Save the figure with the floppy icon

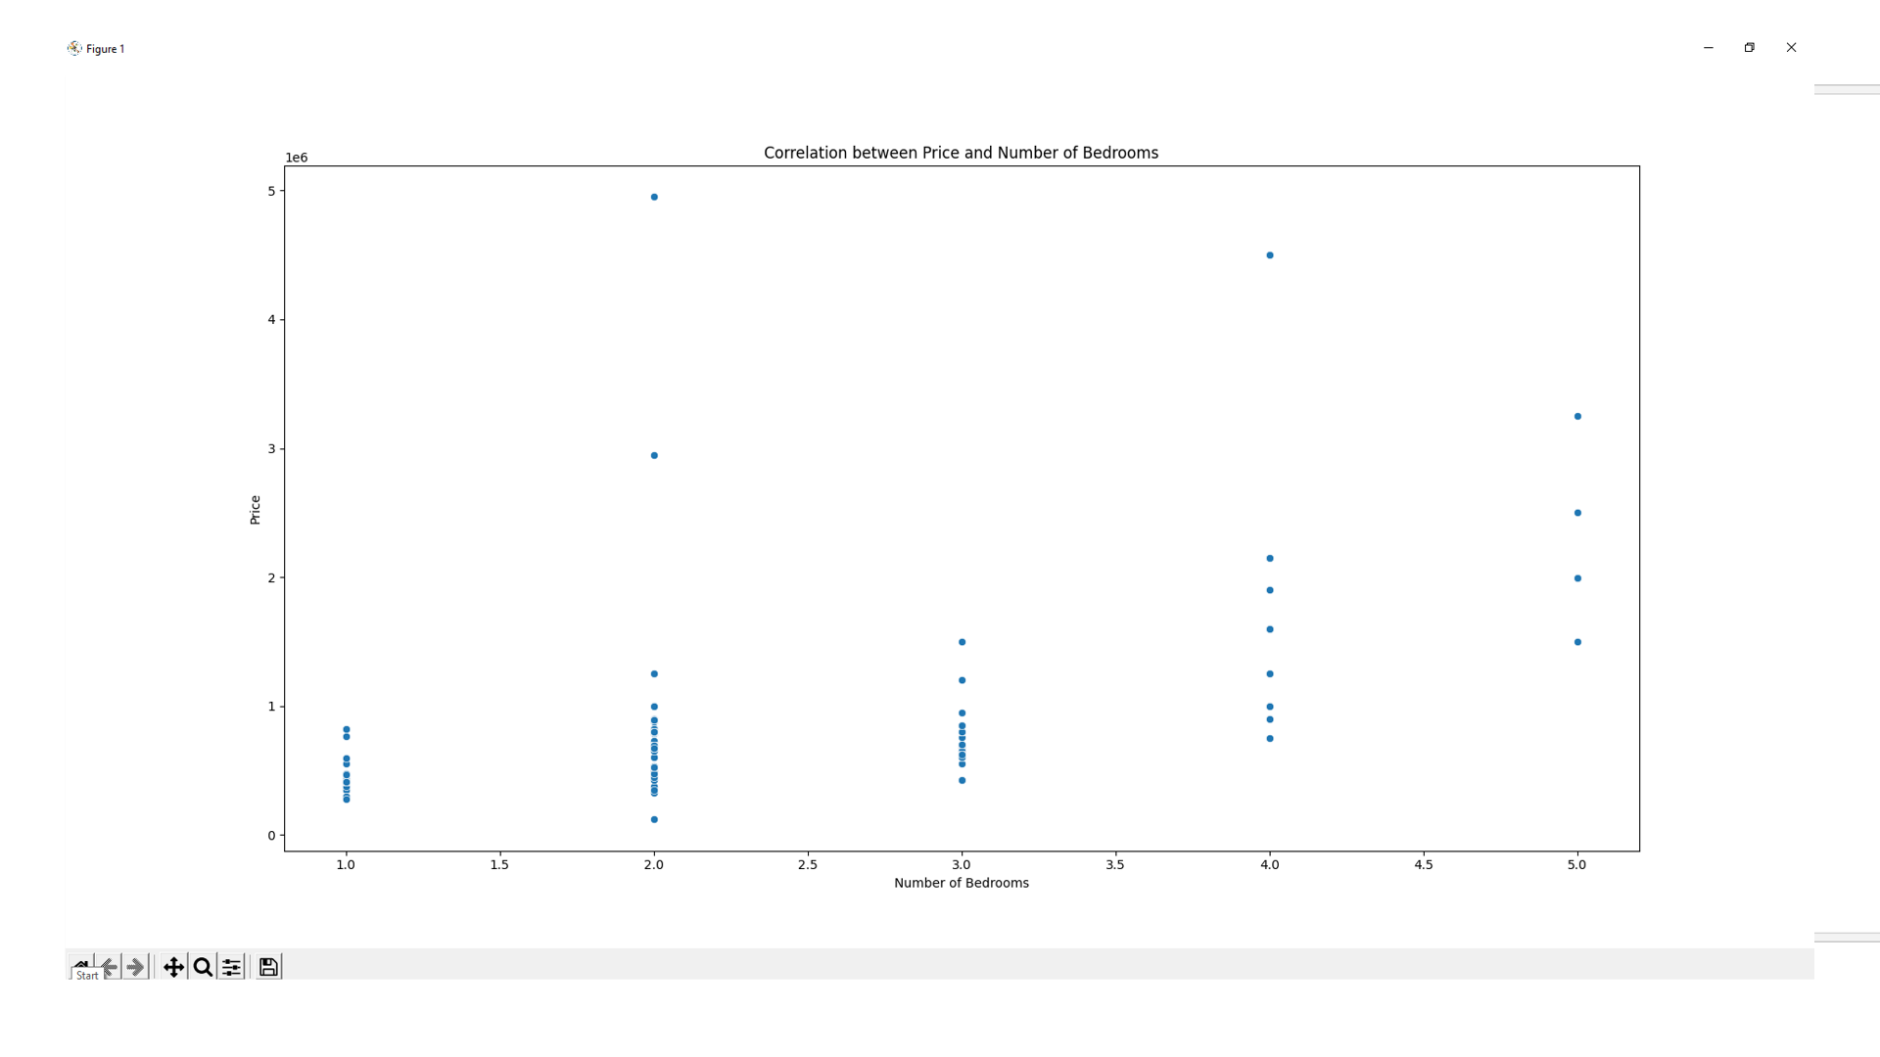(x=268, y=967)
